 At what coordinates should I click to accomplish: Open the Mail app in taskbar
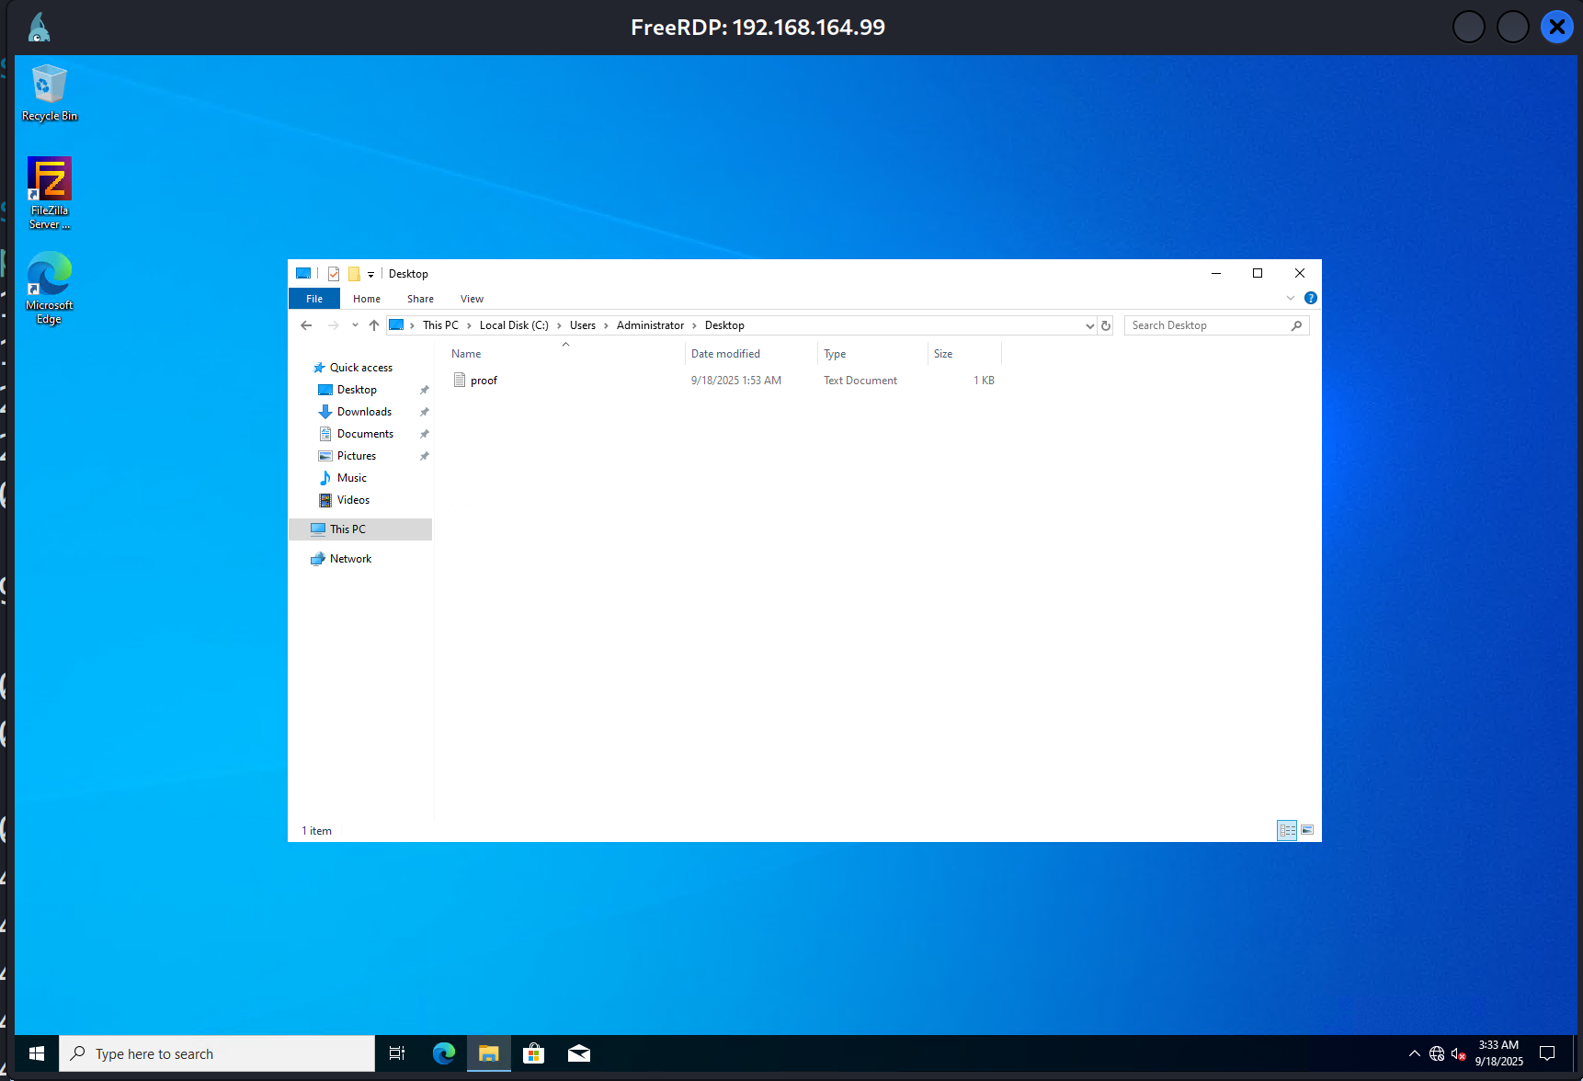pos(579,1053)
